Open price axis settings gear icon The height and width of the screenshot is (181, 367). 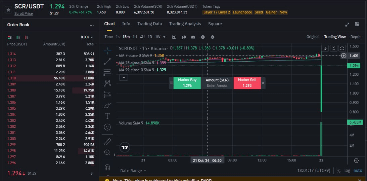[x=356, y=160]
